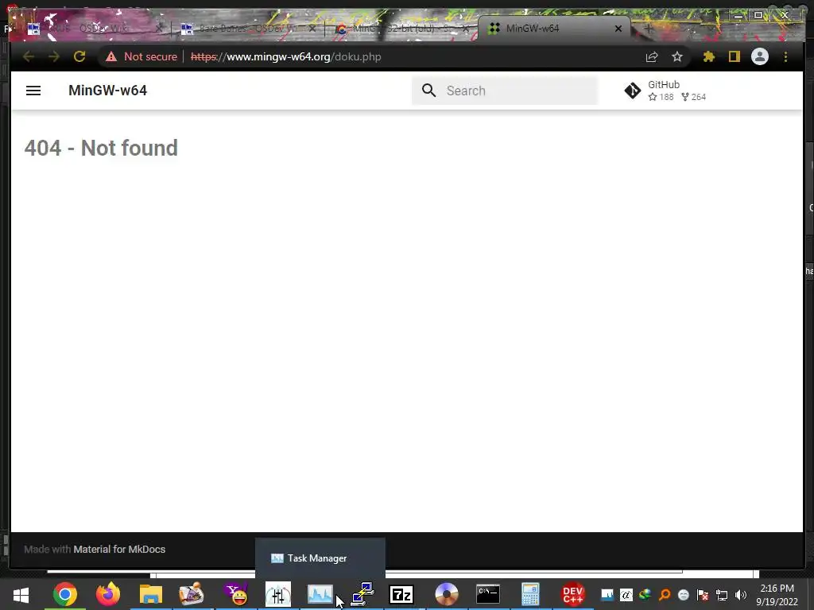Open the volume speaker tray icon
This screenshot has width=814, height=610.
pos(741,595)
